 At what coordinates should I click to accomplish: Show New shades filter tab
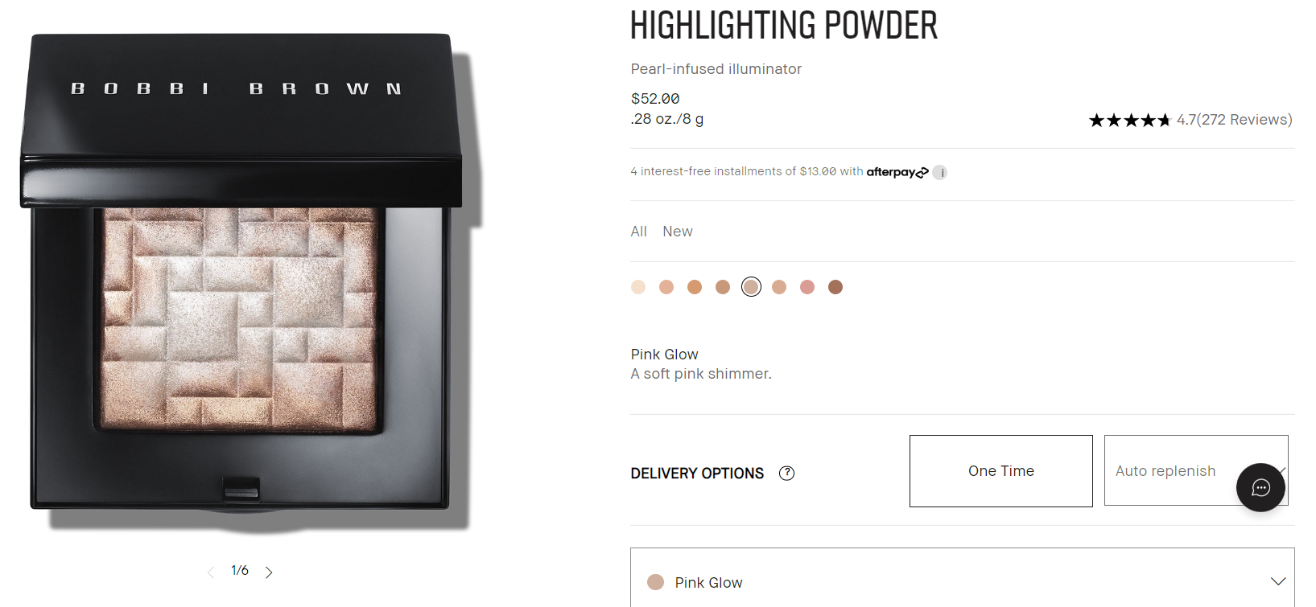click(x=677, y=232)
